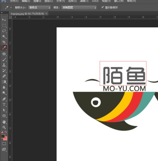The image size is (158, 161).
Task: Open the Filter menu
Action: click(84, 1)
